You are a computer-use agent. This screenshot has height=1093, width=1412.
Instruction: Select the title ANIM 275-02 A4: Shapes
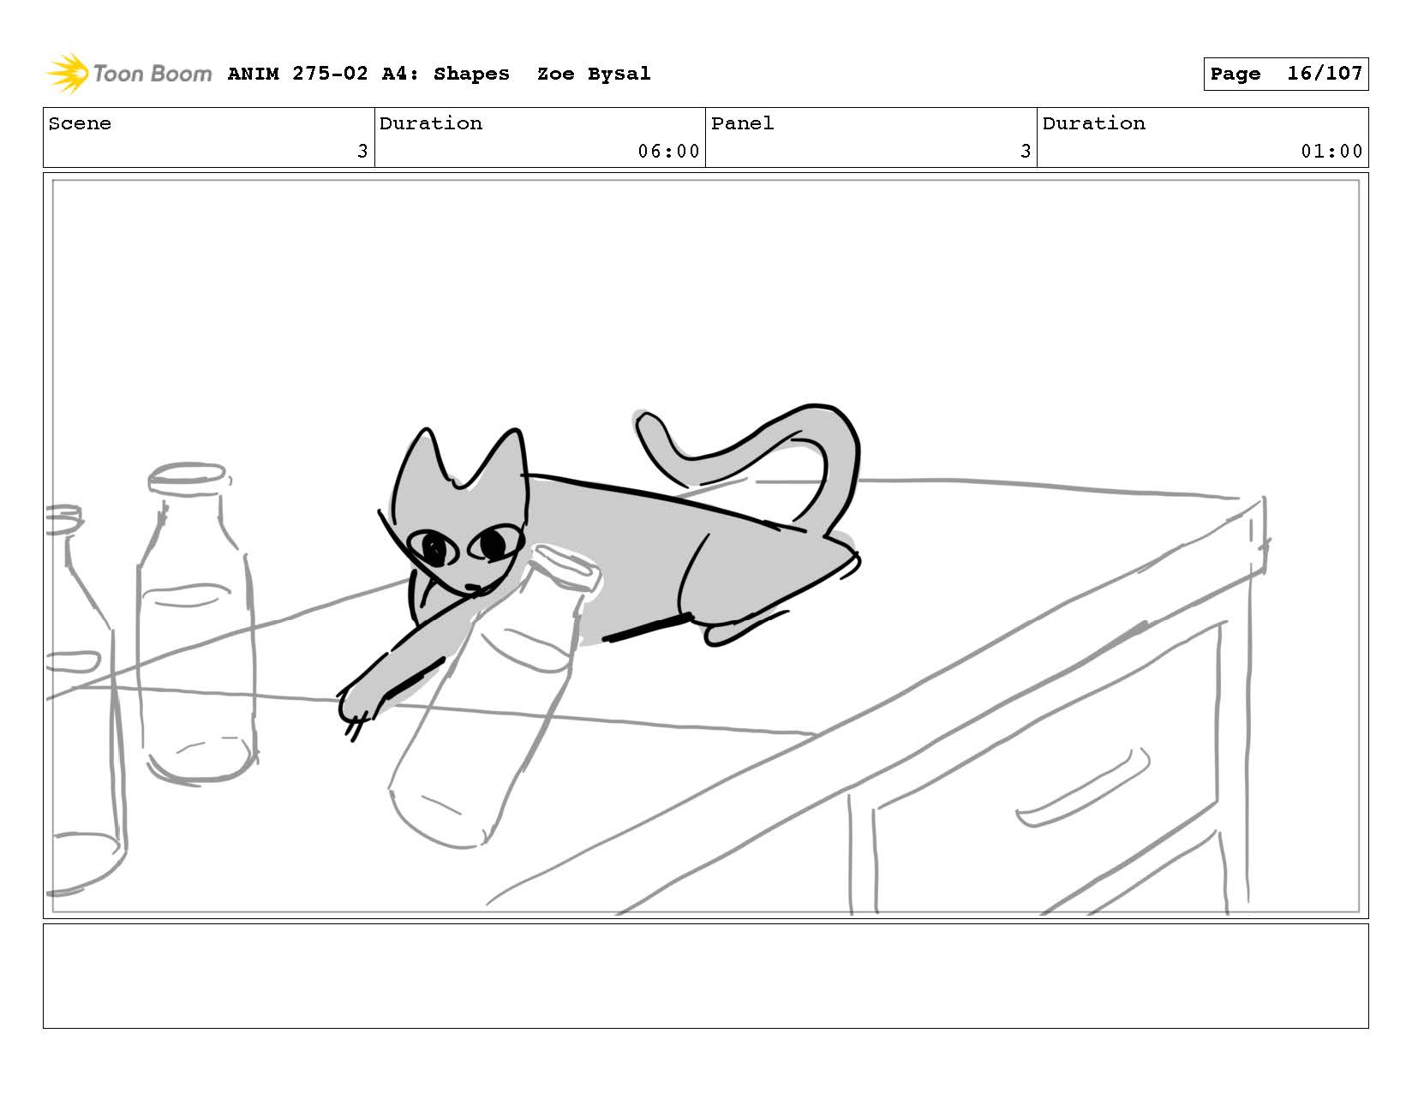click(x=368, y=74)
